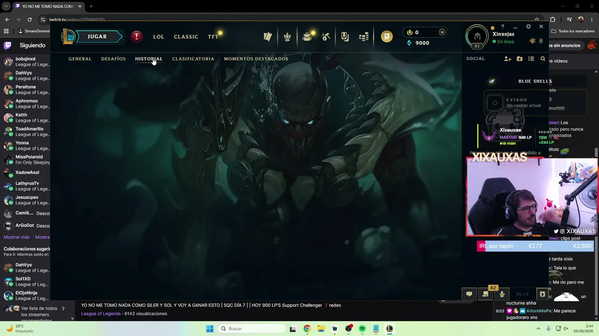Open DahVys channel in Siguiendo list
This screenshot has height=336, width=599.
(x=25, y=76)
